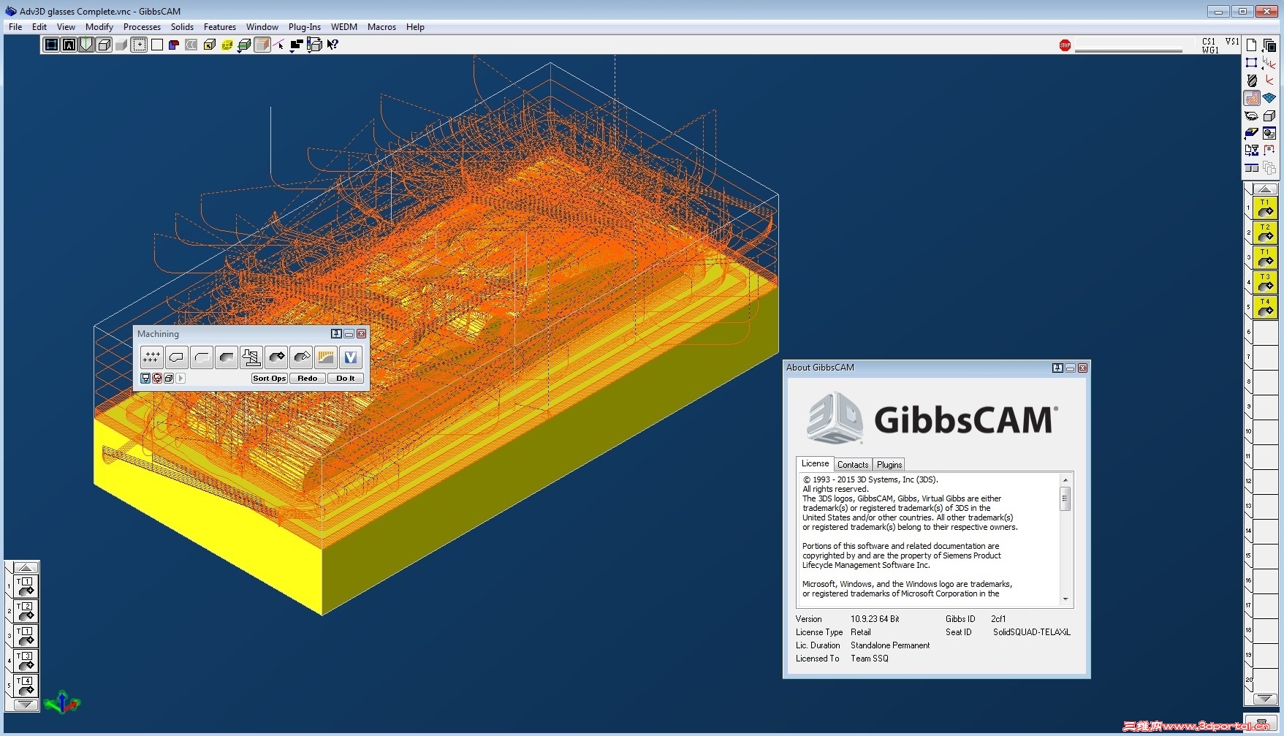The image size is (1284, 736).
Task: Click the stacked windows palette icon
Action: (x=1269, y=45)
